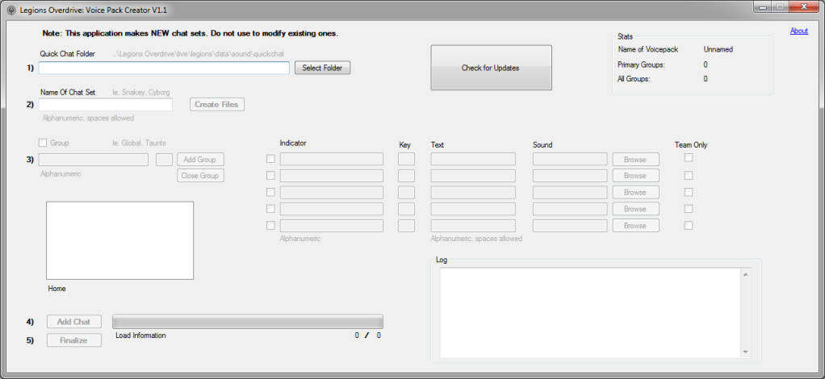The width and height of the screenshot is (825, 379).
Task: Click Check for Updates button
Action: point(491,68)
